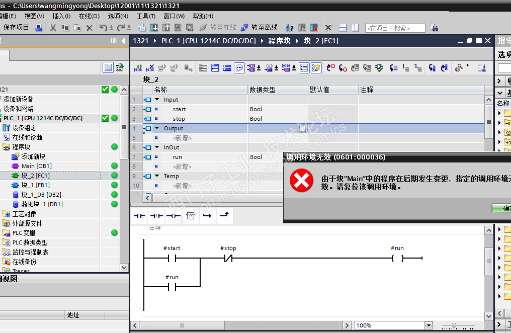Open the Window (窗口) menu

click(174, 16)
